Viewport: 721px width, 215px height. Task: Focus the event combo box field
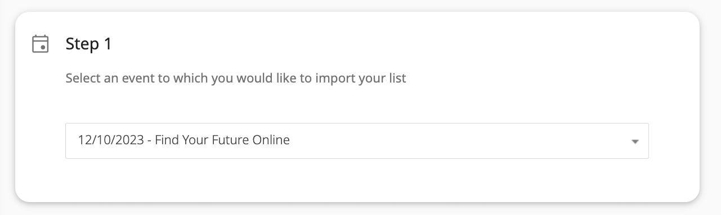click(357, 141)
